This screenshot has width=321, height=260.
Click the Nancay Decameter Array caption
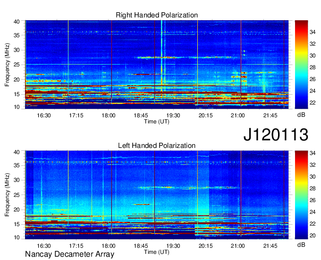[69, 254]
